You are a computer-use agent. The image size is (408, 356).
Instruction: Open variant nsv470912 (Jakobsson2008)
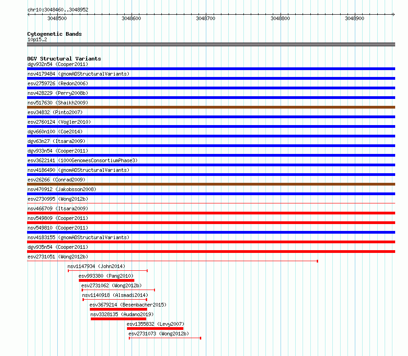[62, 189]
